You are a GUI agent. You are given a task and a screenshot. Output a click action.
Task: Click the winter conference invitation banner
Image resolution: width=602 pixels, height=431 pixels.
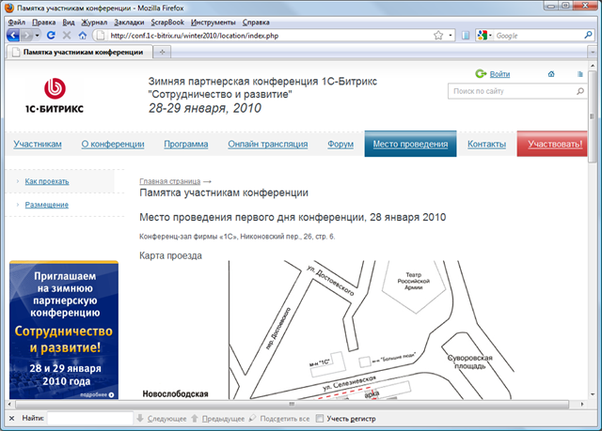(64, 330)
